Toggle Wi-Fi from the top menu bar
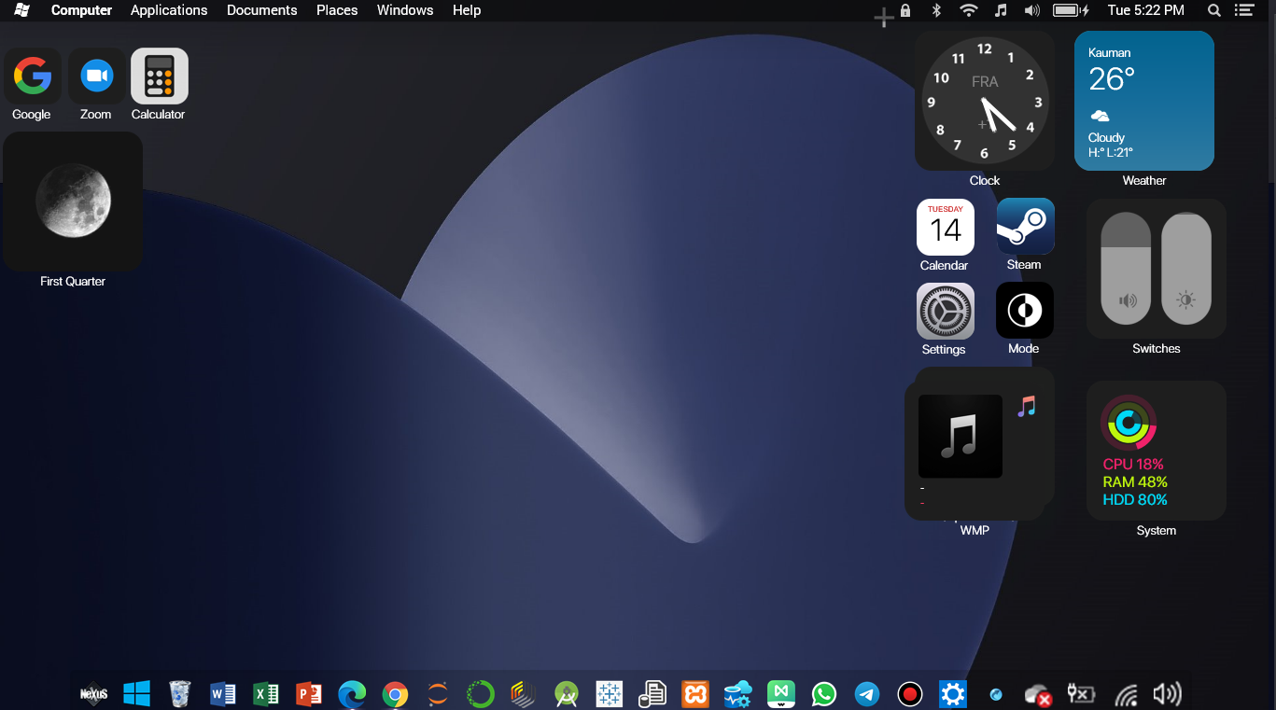1276x710 pixels. [x=969, y=10]
